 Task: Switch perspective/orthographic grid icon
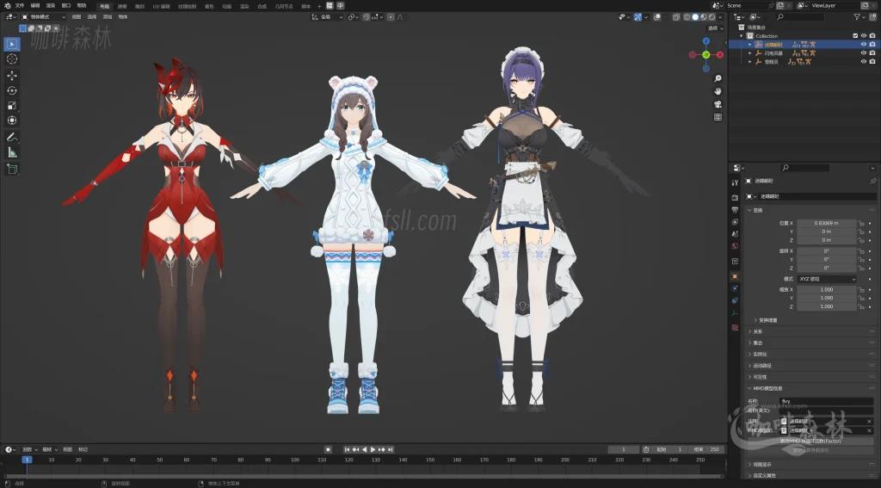pos(718,117)
